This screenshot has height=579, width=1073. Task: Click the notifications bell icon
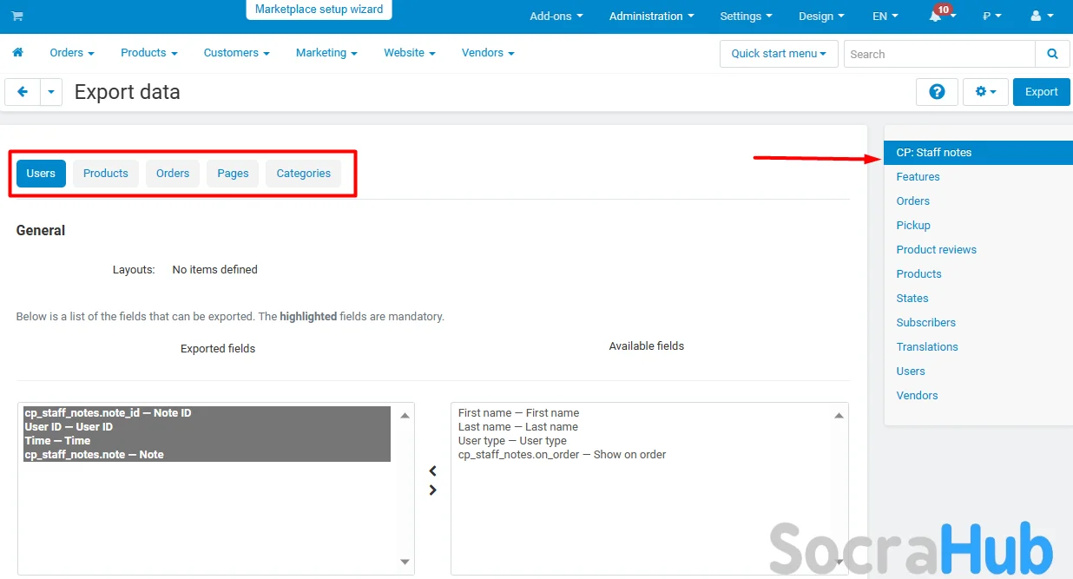click(935, 16)
